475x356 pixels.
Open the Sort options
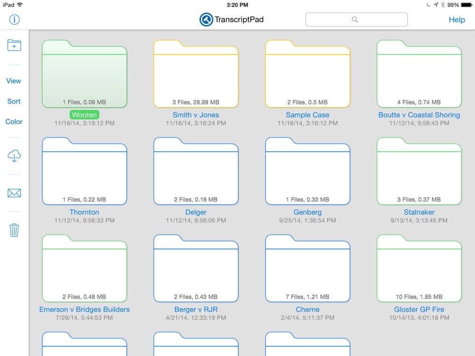[x=14, y=101]
